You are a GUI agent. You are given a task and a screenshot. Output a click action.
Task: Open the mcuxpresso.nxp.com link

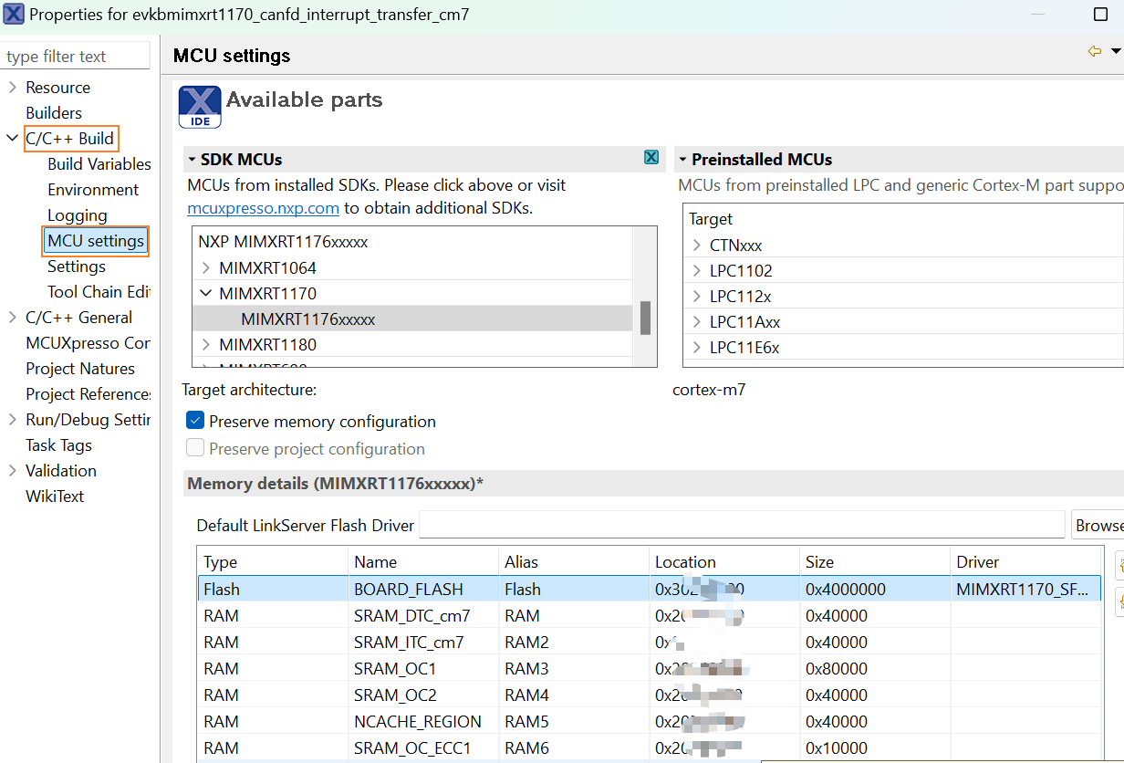[263, 208]
